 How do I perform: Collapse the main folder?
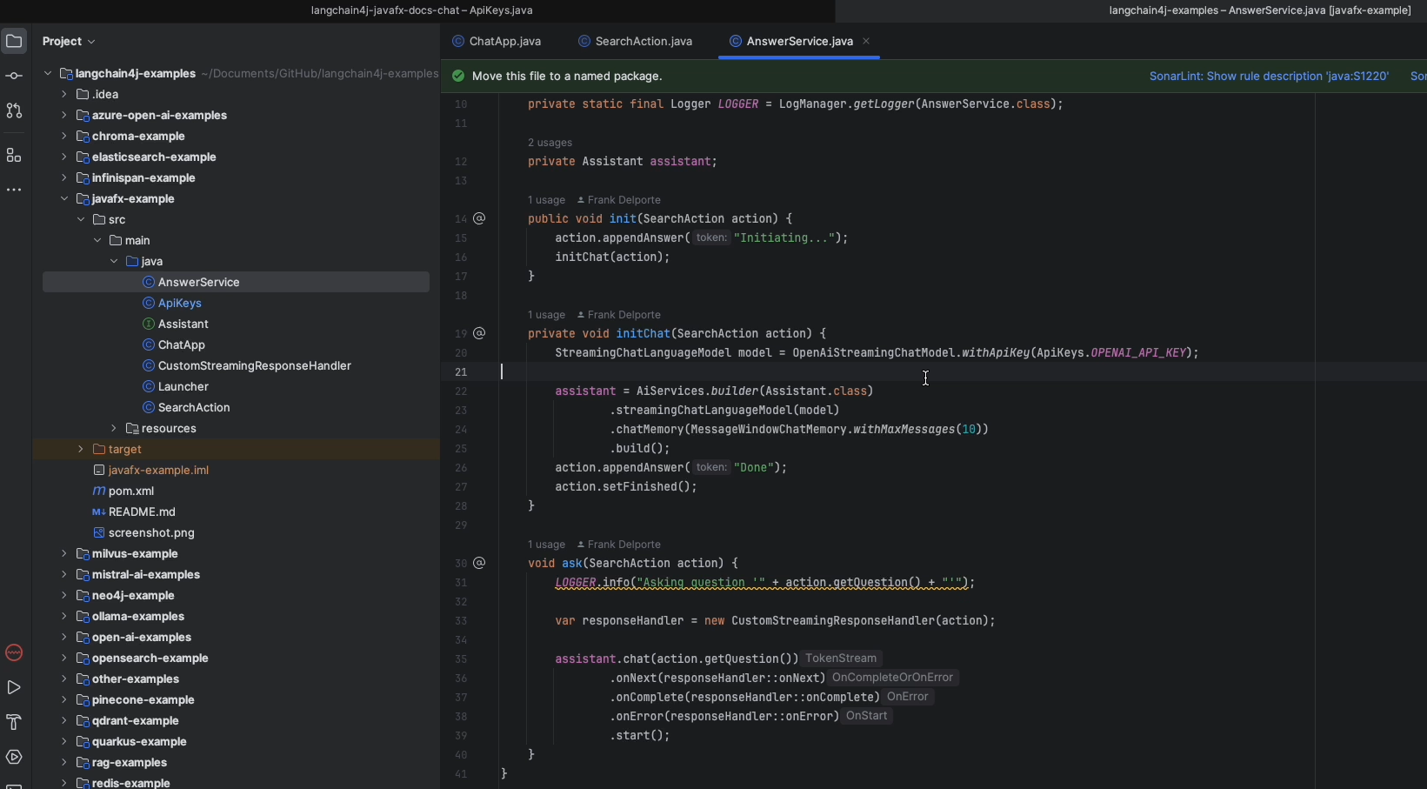(x=97, y=240)
